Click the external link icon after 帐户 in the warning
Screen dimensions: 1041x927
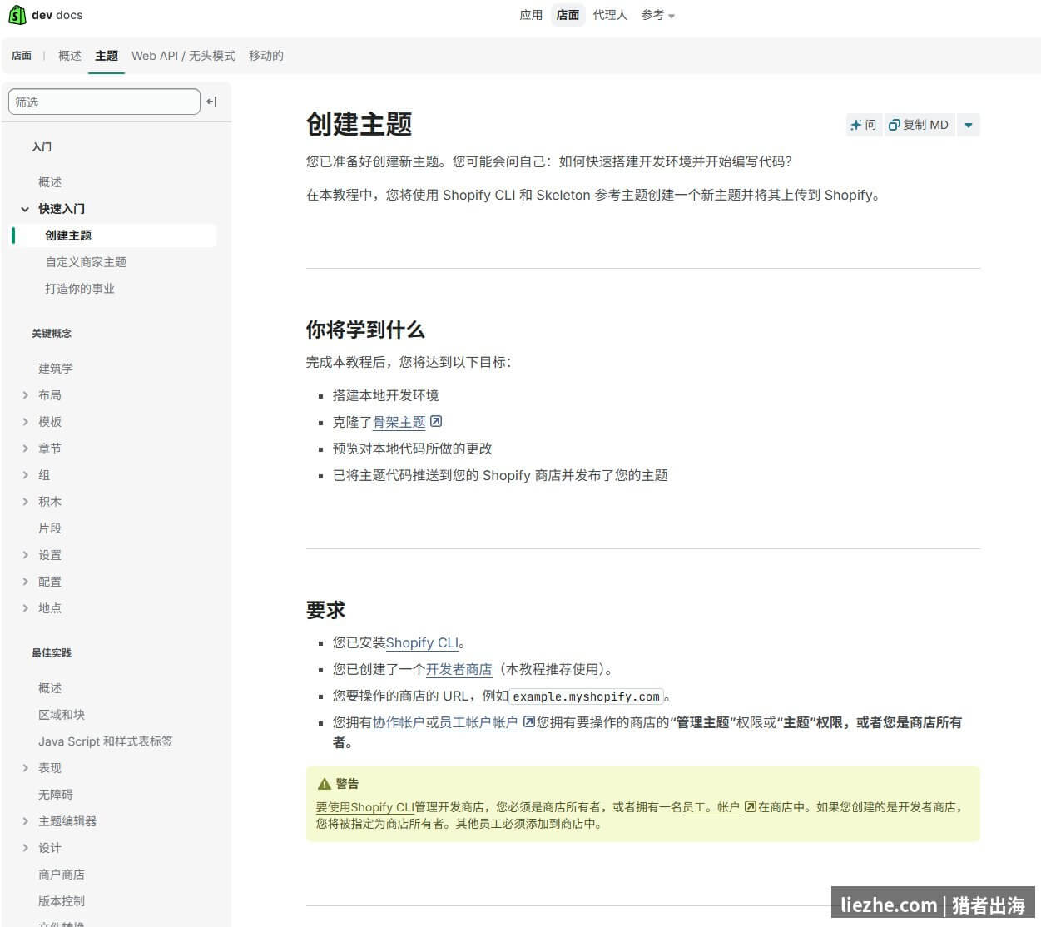point(750,806)
